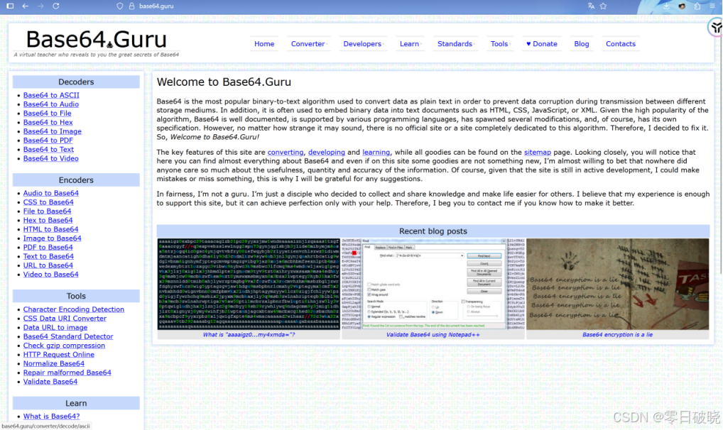Open the CSS Data URI Converter link
This screenshot has width=723, height=430.
(x=65, y=319)
